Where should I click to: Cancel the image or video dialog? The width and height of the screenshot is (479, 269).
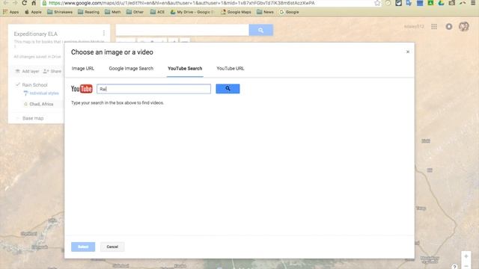(112, 247)
